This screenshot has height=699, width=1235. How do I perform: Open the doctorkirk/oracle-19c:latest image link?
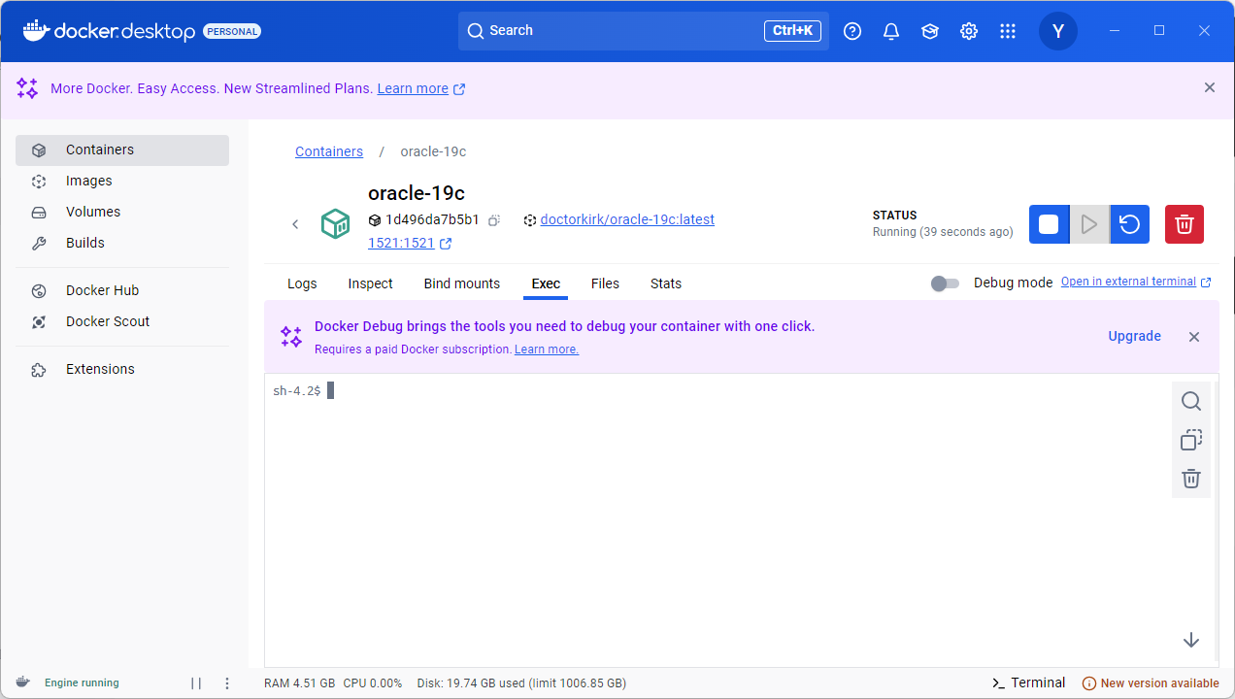click(x=627, y=219)
